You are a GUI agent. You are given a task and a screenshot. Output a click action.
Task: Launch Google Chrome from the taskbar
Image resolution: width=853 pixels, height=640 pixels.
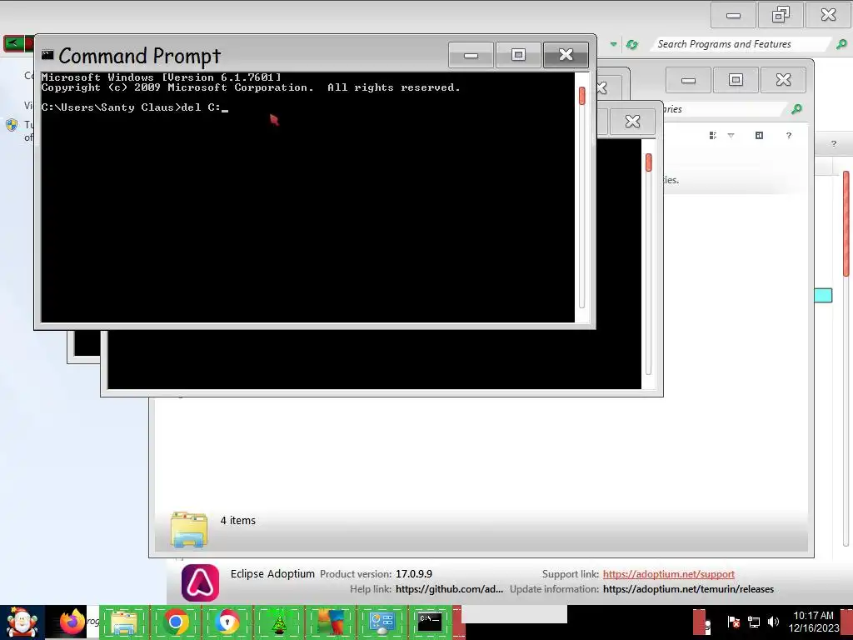click(175, 622)
